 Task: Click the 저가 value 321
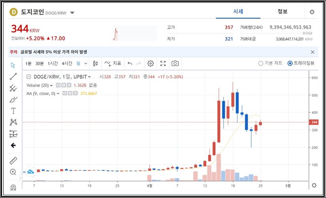[x=229, y=39]
